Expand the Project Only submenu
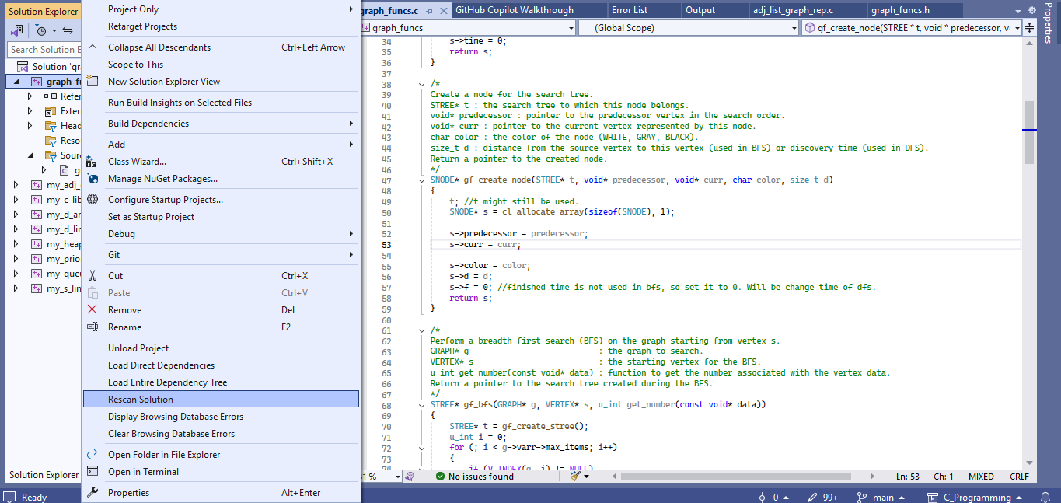1061x503 pixels. coord(351,9)
